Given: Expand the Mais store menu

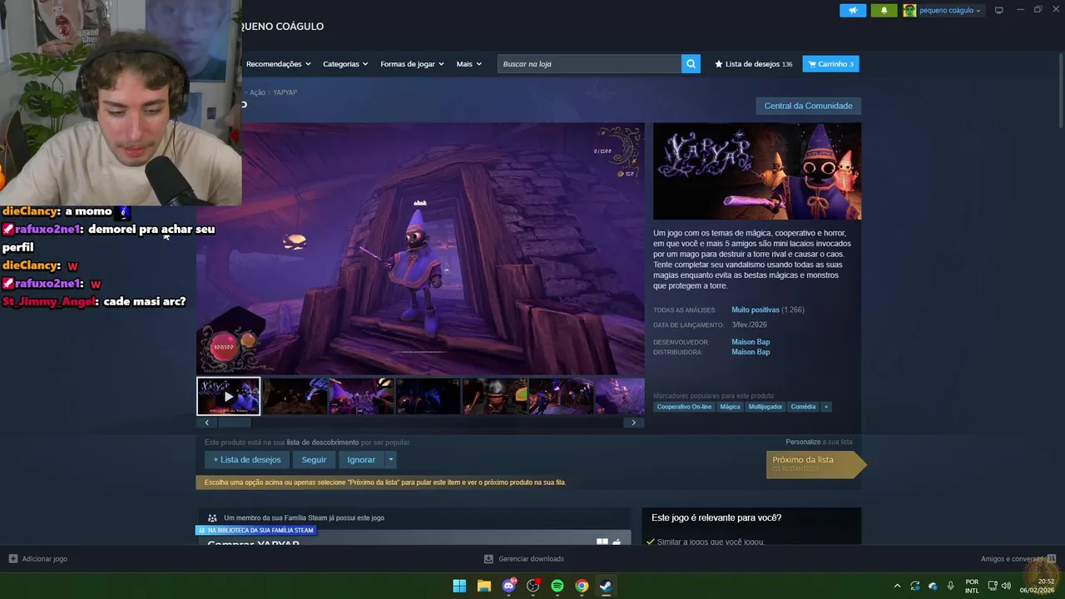Looking at the screenshot, I should (x=468, y=64).
